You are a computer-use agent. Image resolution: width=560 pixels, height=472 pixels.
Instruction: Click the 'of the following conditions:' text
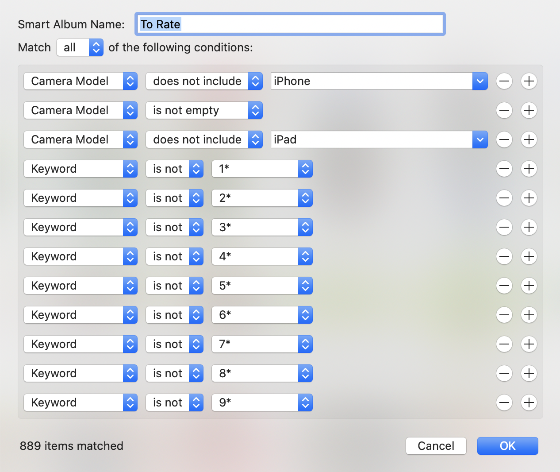[180, 47]
